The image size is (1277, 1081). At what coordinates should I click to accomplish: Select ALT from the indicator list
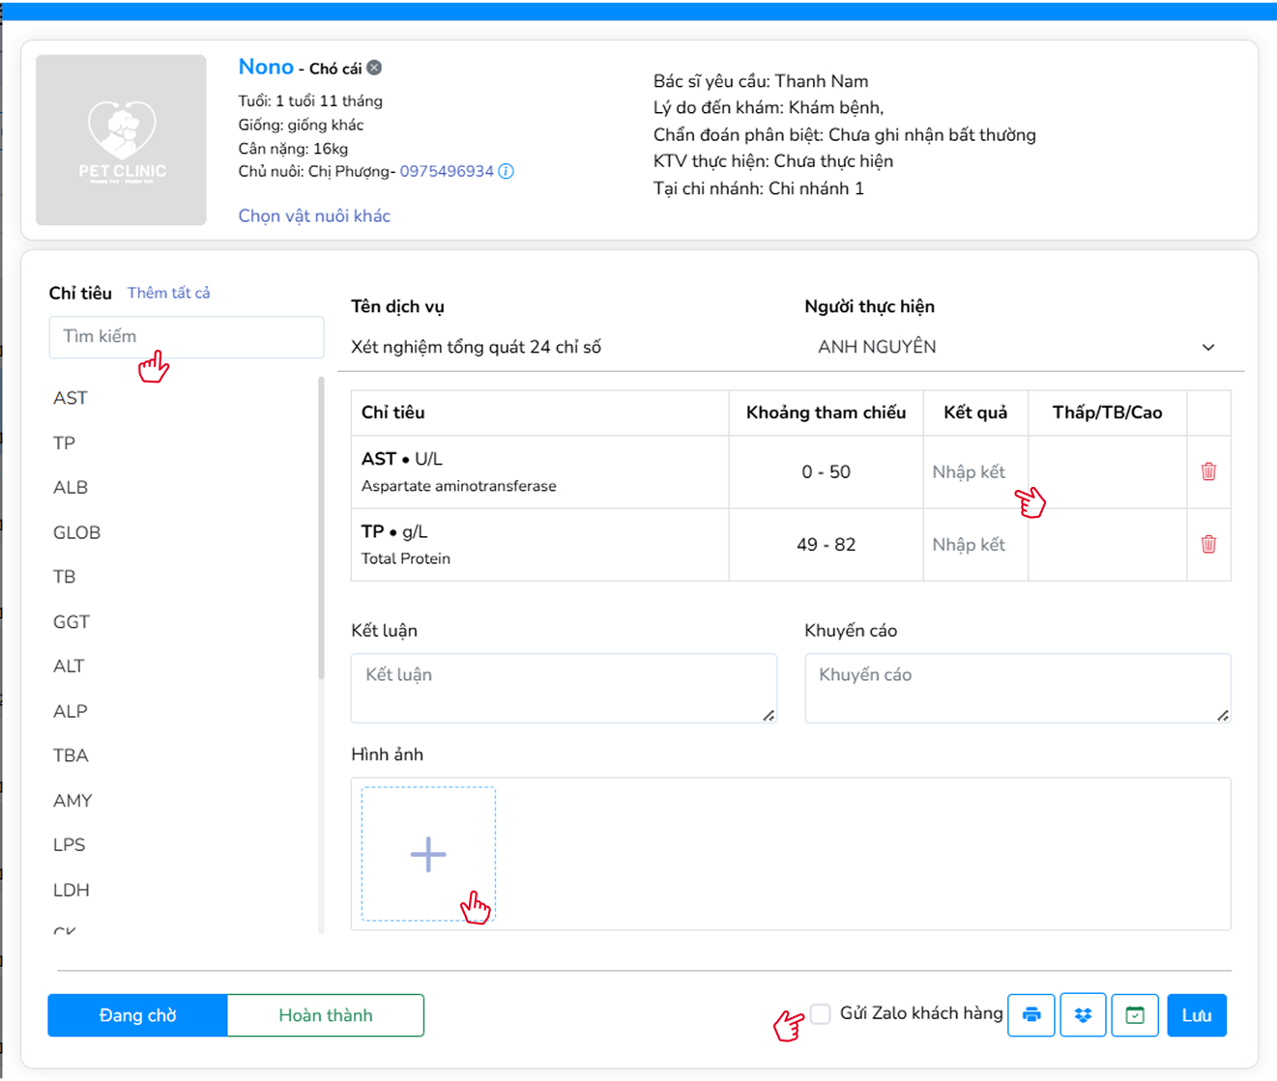[69, 667]
